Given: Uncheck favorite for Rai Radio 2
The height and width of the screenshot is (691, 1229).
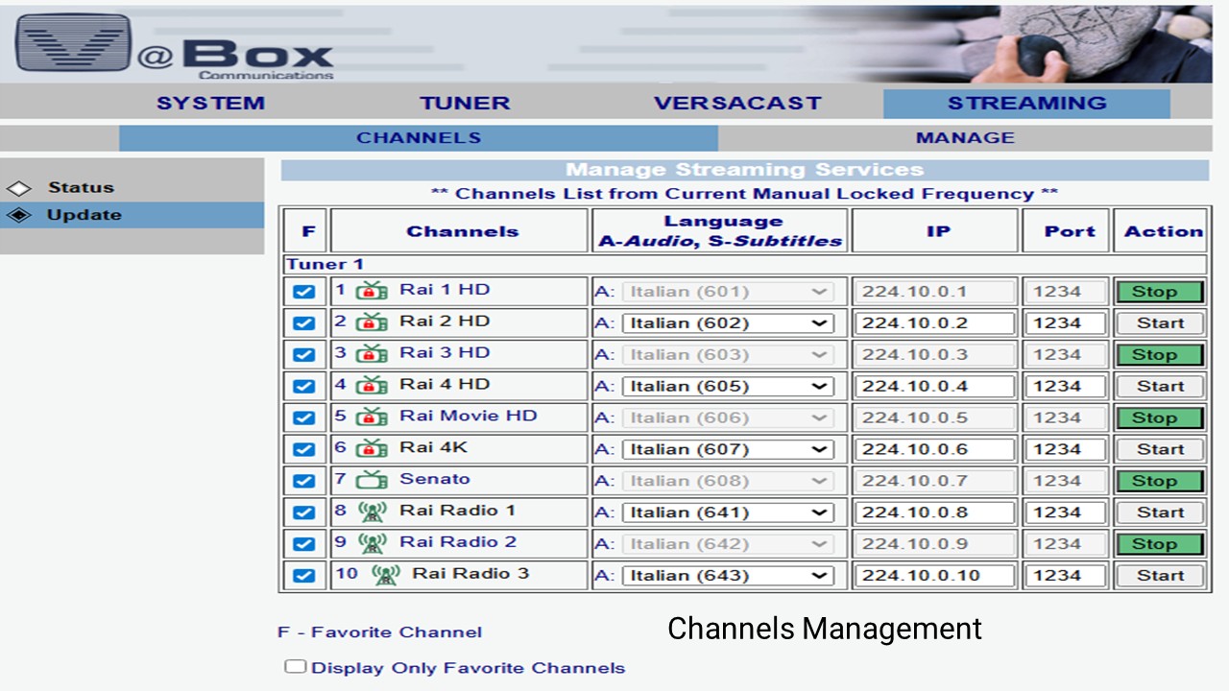Looking at the screenshot, I should pos(303,544).
